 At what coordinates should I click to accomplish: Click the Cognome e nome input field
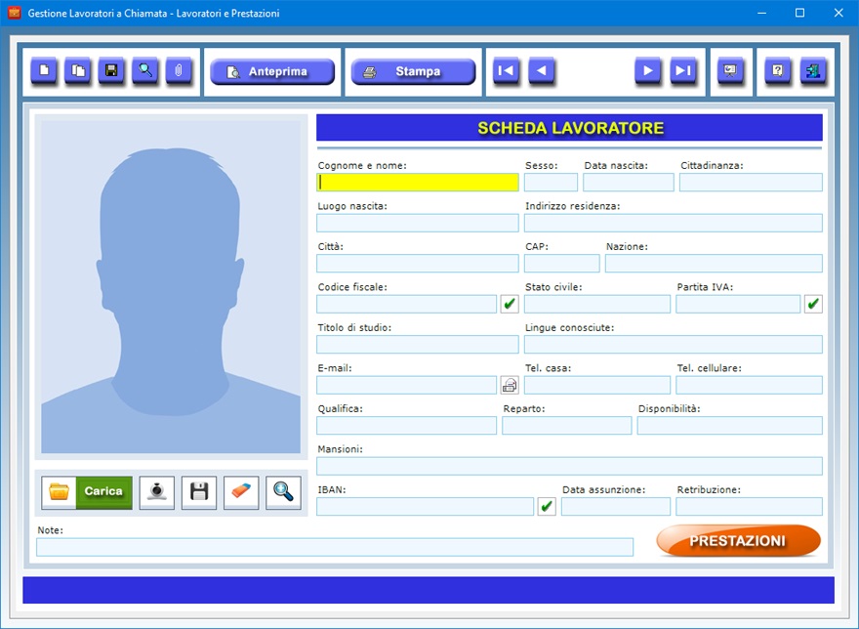tap(418, 182)
